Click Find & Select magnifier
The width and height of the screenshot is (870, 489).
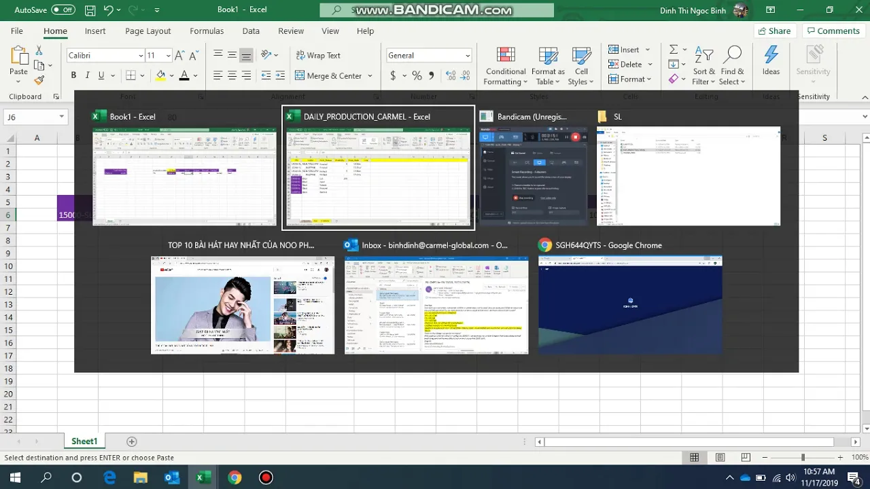click(732, 66)
